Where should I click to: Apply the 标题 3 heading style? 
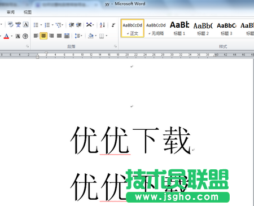(x=226, y=28)
